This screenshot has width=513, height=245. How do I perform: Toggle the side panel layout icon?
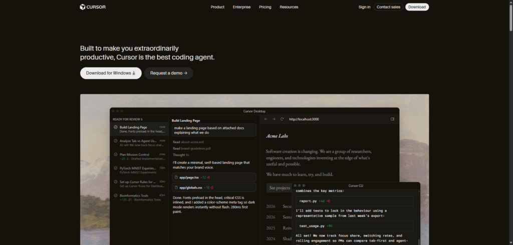pos(393,119)
